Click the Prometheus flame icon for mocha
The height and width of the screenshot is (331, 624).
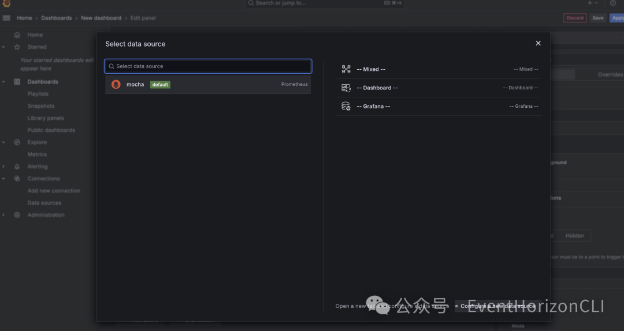tap(116, 84)
